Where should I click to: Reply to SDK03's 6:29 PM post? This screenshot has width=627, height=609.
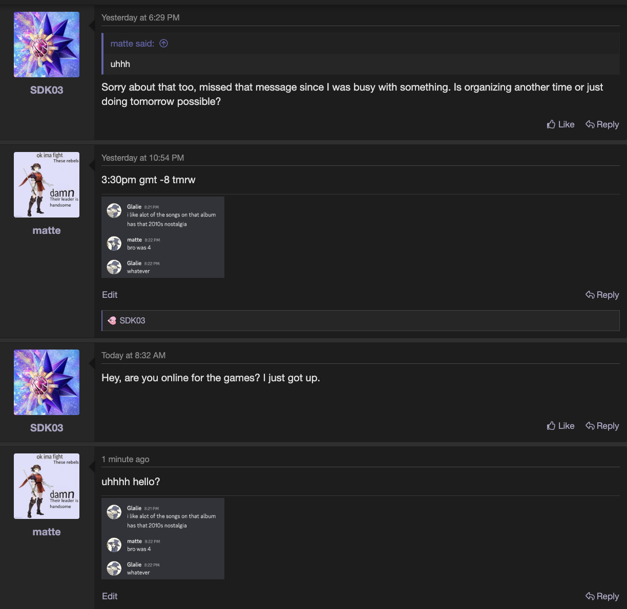point(602,124)
